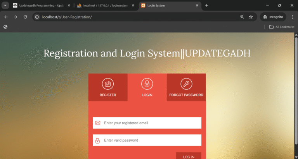The image size is (298, 159).
Task: Open the browser zoom magnifier icon
Action: coord(242,17)
